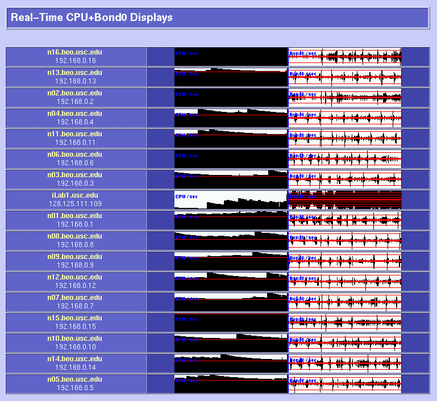Open the iLab1 network traffic graph
The width and height of the screenshot is (437, 401).
[x=344, y=200]
